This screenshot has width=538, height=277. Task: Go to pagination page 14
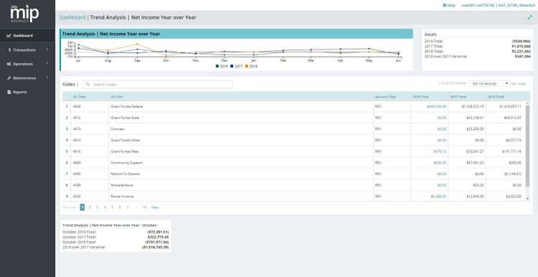pos(144,207)
